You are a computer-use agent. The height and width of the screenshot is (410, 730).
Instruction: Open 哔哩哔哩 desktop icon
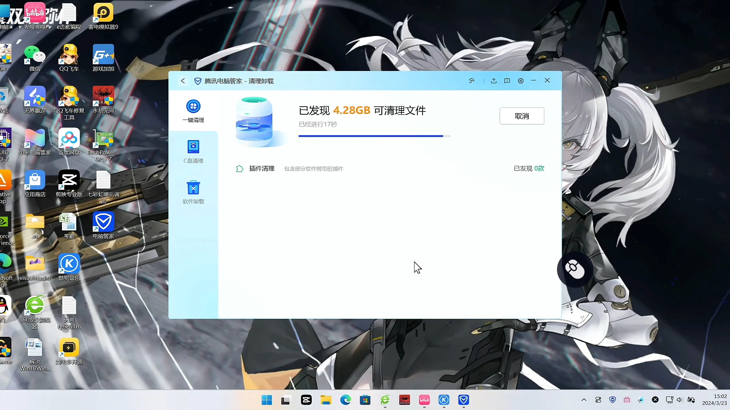(35, 16)
